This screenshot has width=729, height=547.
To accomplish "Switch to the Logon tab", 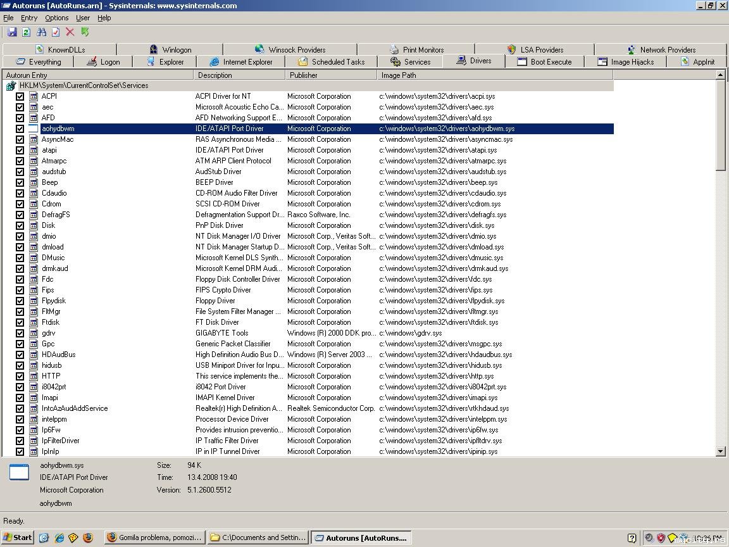I will point(103,61).
